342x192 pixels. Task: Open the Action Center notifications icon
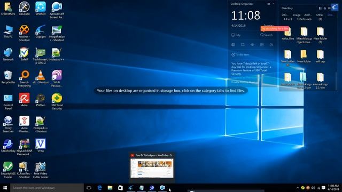[x=323, y=188]
